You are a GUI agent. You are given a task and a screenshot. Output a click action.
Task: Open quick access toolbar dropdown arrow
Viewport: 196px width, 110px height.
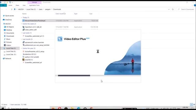coord(12,2)
